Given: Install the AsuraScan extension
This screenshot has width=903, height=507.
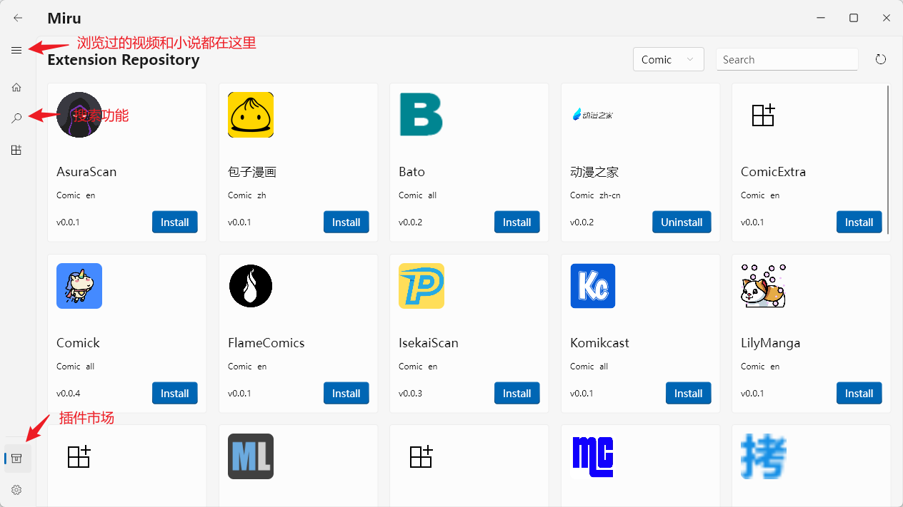Looking at the screenshot, I should 174,222.
